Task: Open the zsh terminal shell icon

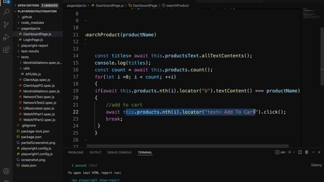Action: [x=277, y=152]
